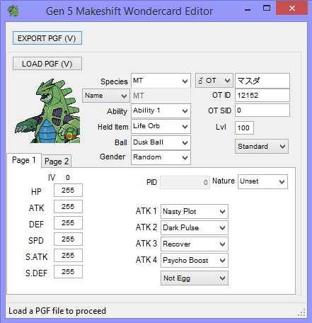Click the SPD IV field showing 255

point(68,239)
